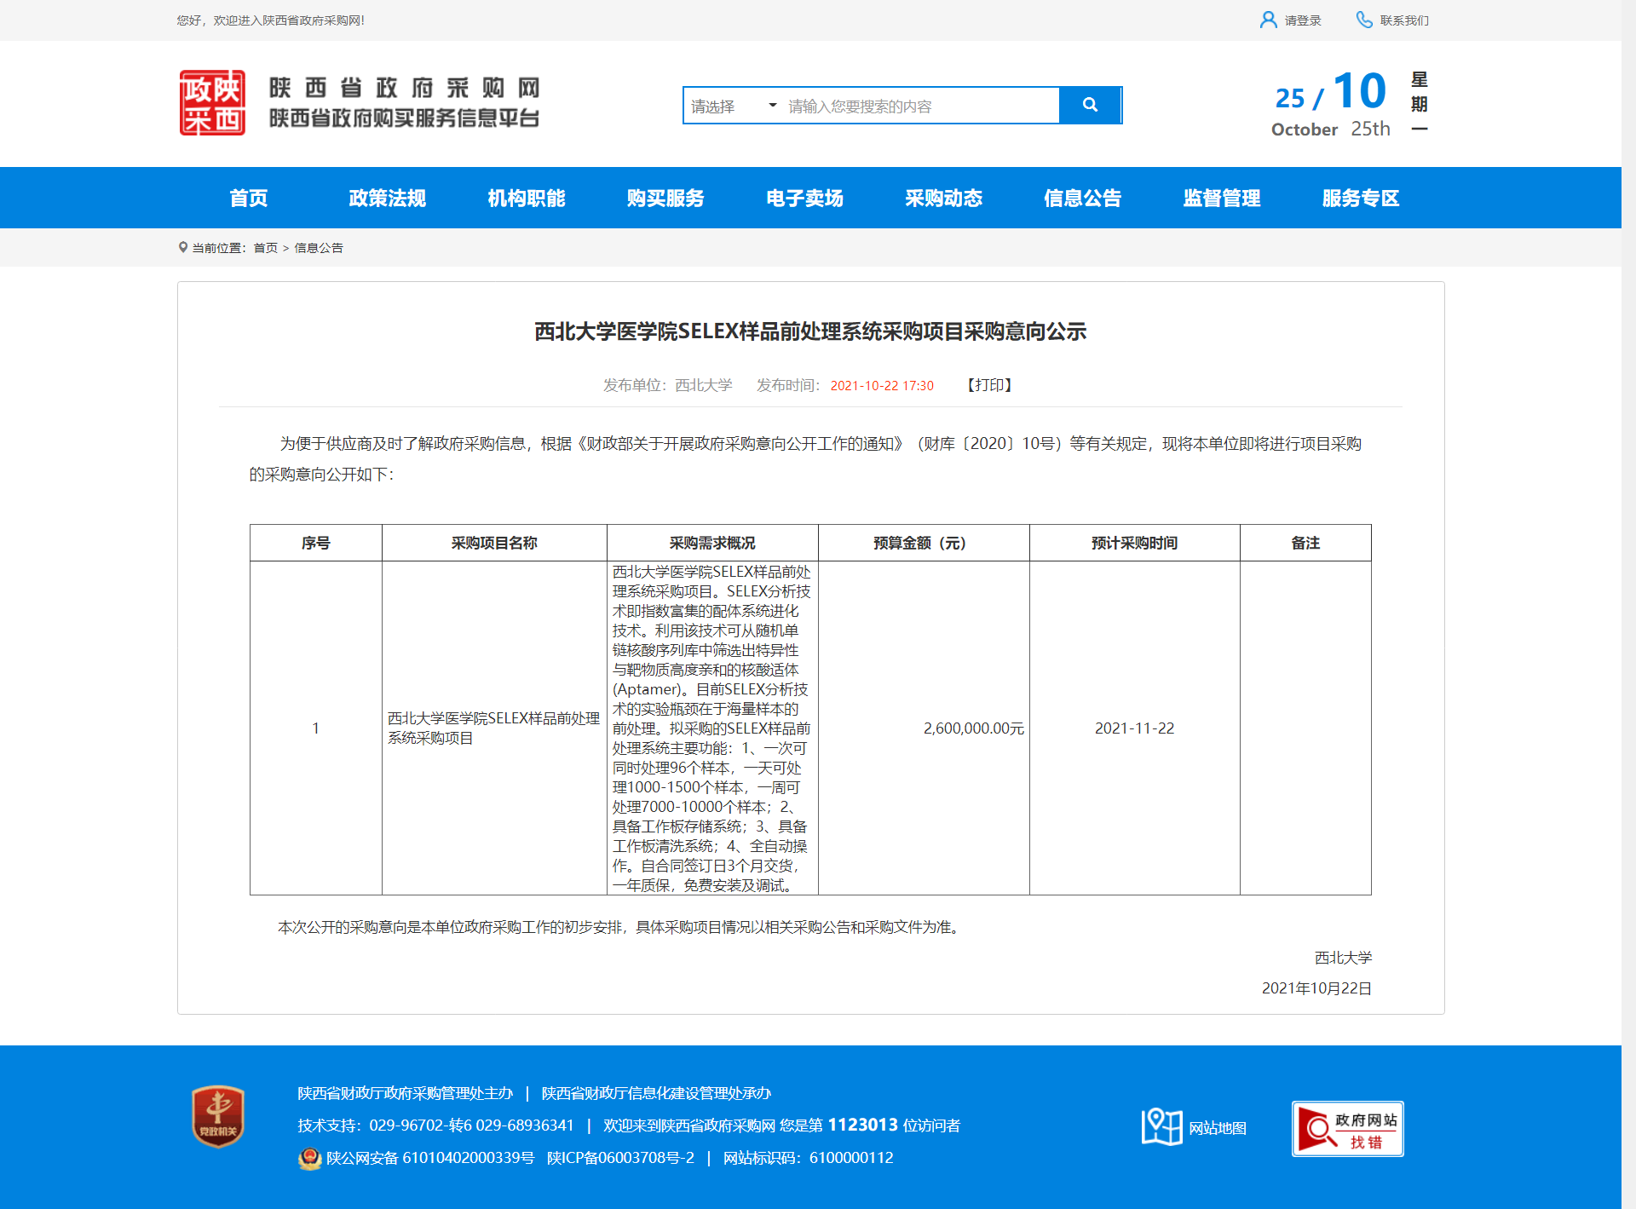Click the government website error-report badge
The image size is (1636, 1209).
point(1347,1128)
